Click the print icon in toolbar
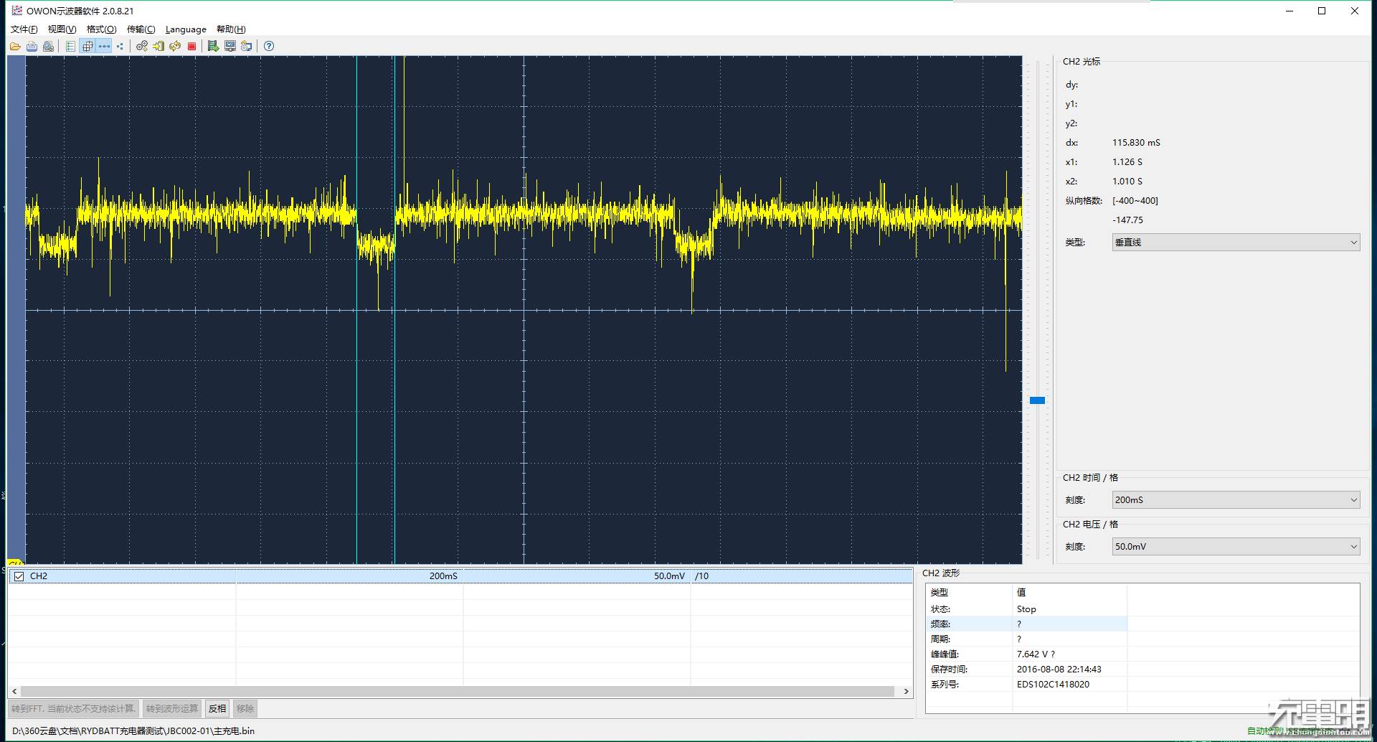The height and width of the screenshot is (742, 1377). coord(32,46)
